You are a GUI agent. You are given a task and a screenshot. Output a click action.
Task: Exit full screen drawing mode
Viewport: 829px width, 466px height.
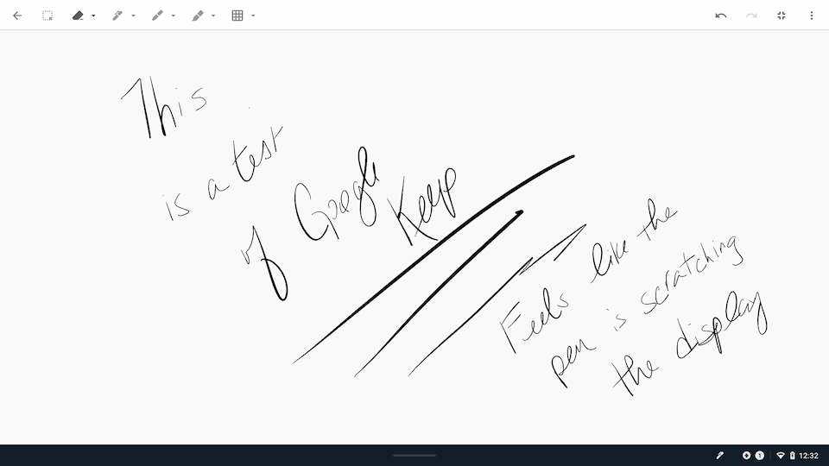tap(782, 16)
